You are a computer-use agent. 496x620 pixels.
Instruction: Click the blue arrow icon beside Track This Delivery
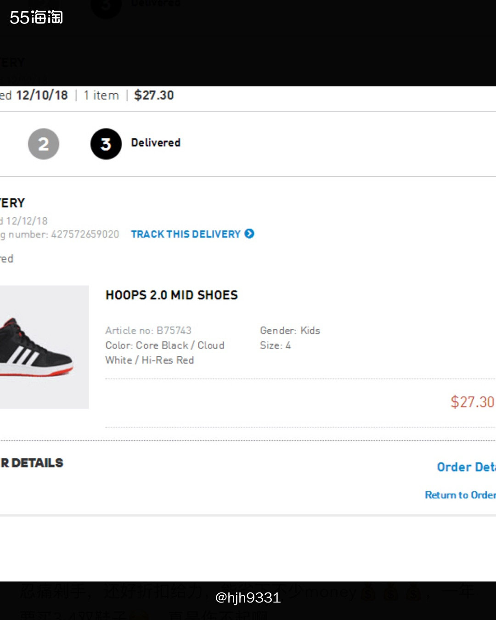(249, 234)
